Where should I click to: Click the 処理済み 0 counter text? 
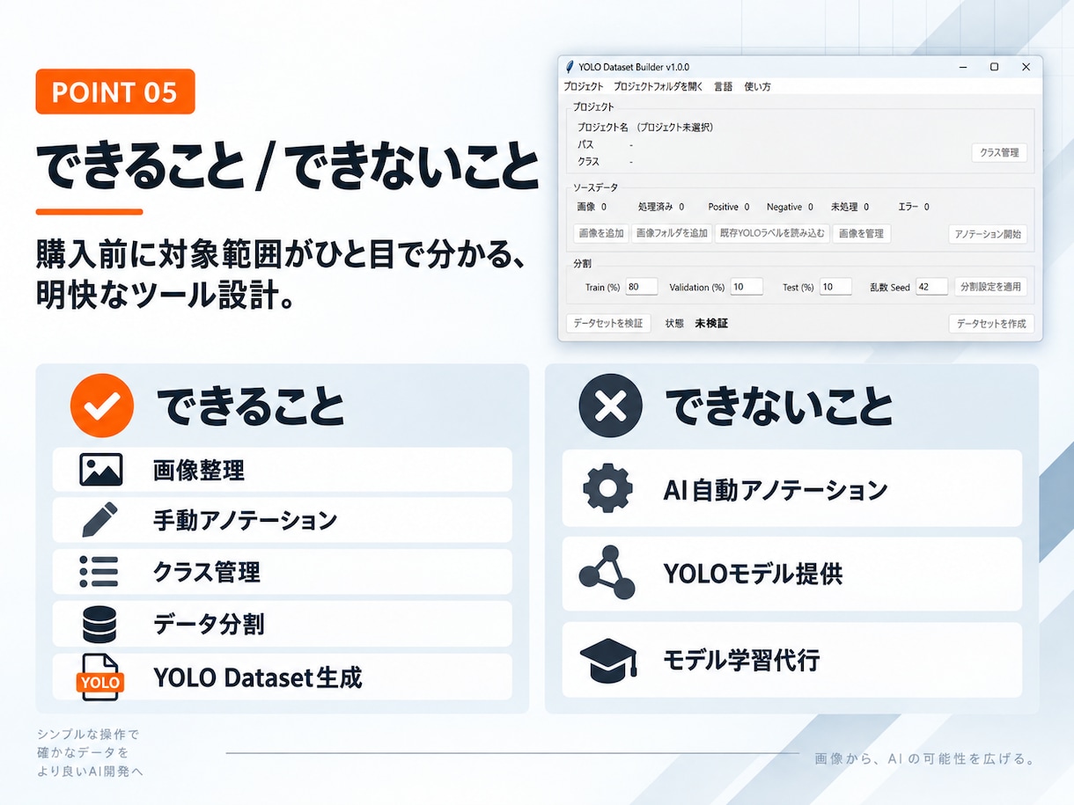click(x=661, y=207)
